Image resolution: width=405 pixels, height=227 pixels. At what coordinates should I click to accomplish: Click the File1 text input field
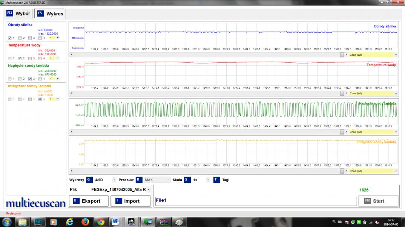click(256, 201)
